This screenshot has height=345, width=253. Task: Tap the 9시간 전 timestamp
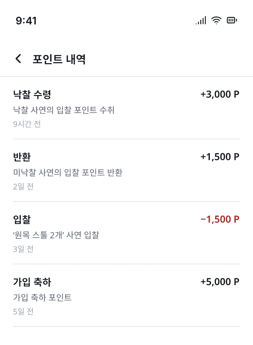(27, 124)
